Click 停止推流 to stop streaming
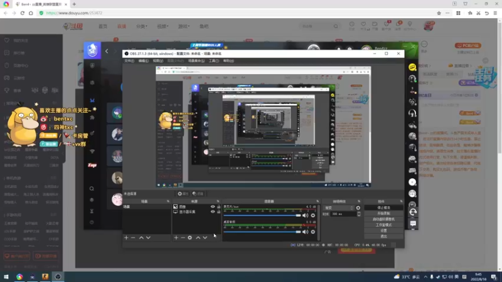The height and width of the screenshot is (282, 502). [x=383, y=208]
